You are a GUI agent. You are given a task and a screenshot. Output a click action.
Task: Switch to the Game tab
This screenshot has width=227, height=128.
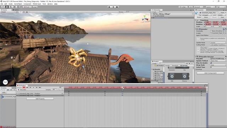[16, 10]
